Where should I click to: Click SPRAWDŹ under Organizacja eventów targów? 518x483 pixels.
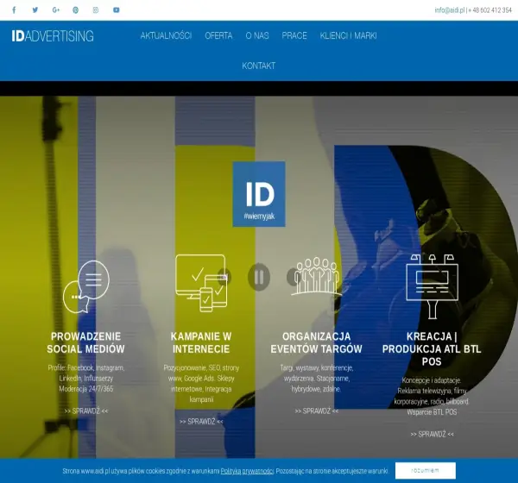point(317,411)
